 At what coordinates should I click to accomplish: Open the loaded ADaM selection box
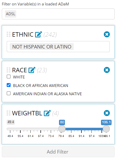coord(58,14)
